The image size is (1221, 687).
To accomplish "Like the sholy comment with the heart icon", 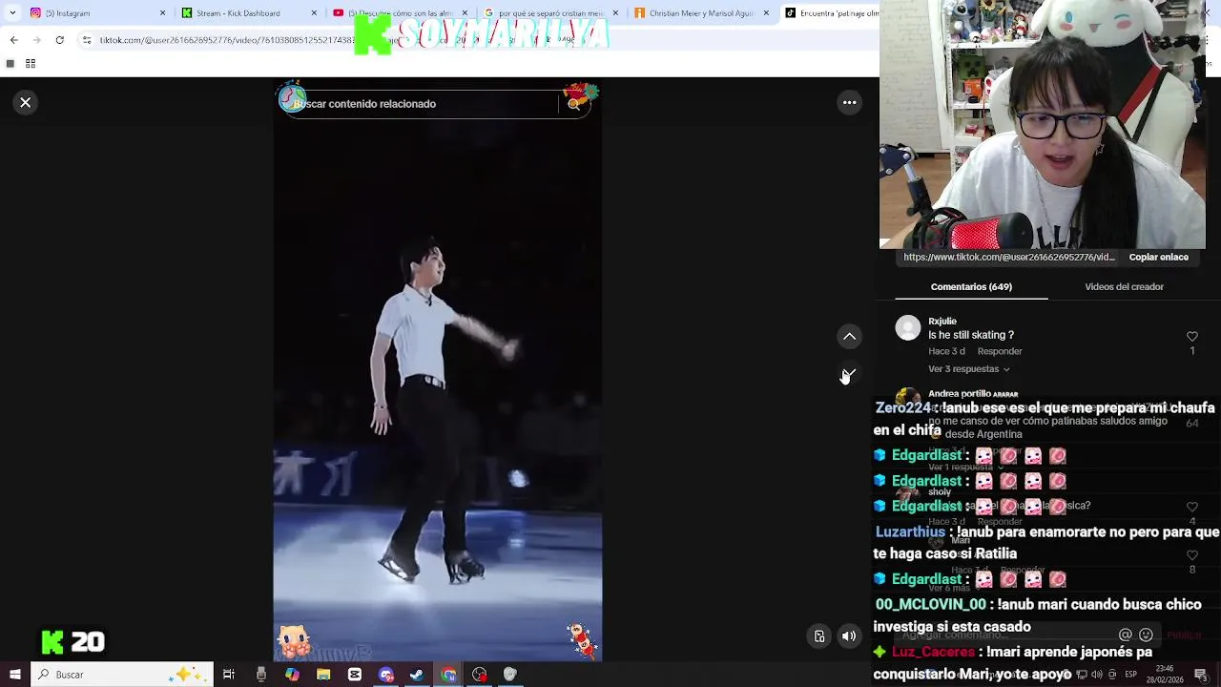I will pos(1191,507).
